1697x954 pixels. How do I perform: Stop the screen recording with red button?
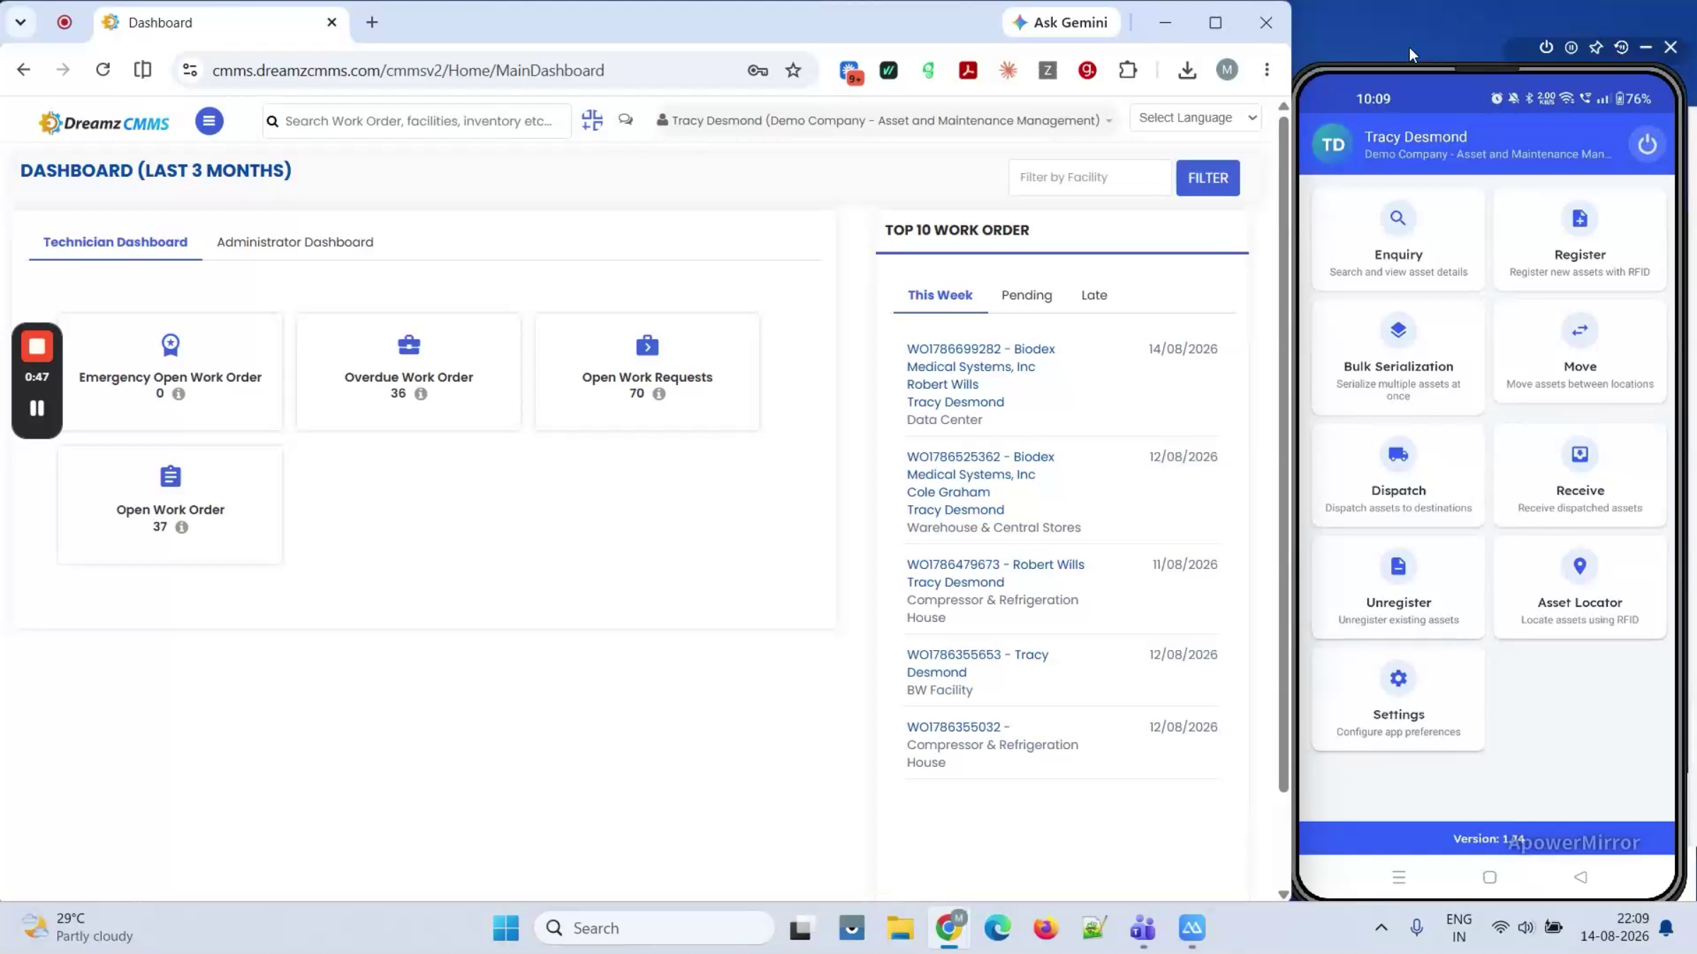pyautogui.click(x=37, y=347)
